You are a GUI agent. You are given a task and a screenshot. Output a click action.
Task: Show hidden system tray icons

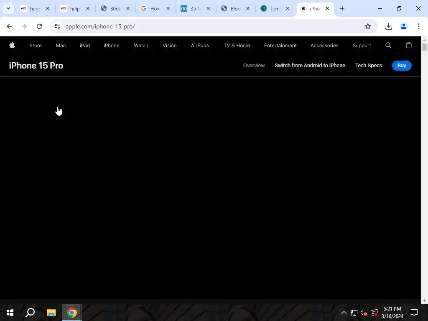coord(344,313)
